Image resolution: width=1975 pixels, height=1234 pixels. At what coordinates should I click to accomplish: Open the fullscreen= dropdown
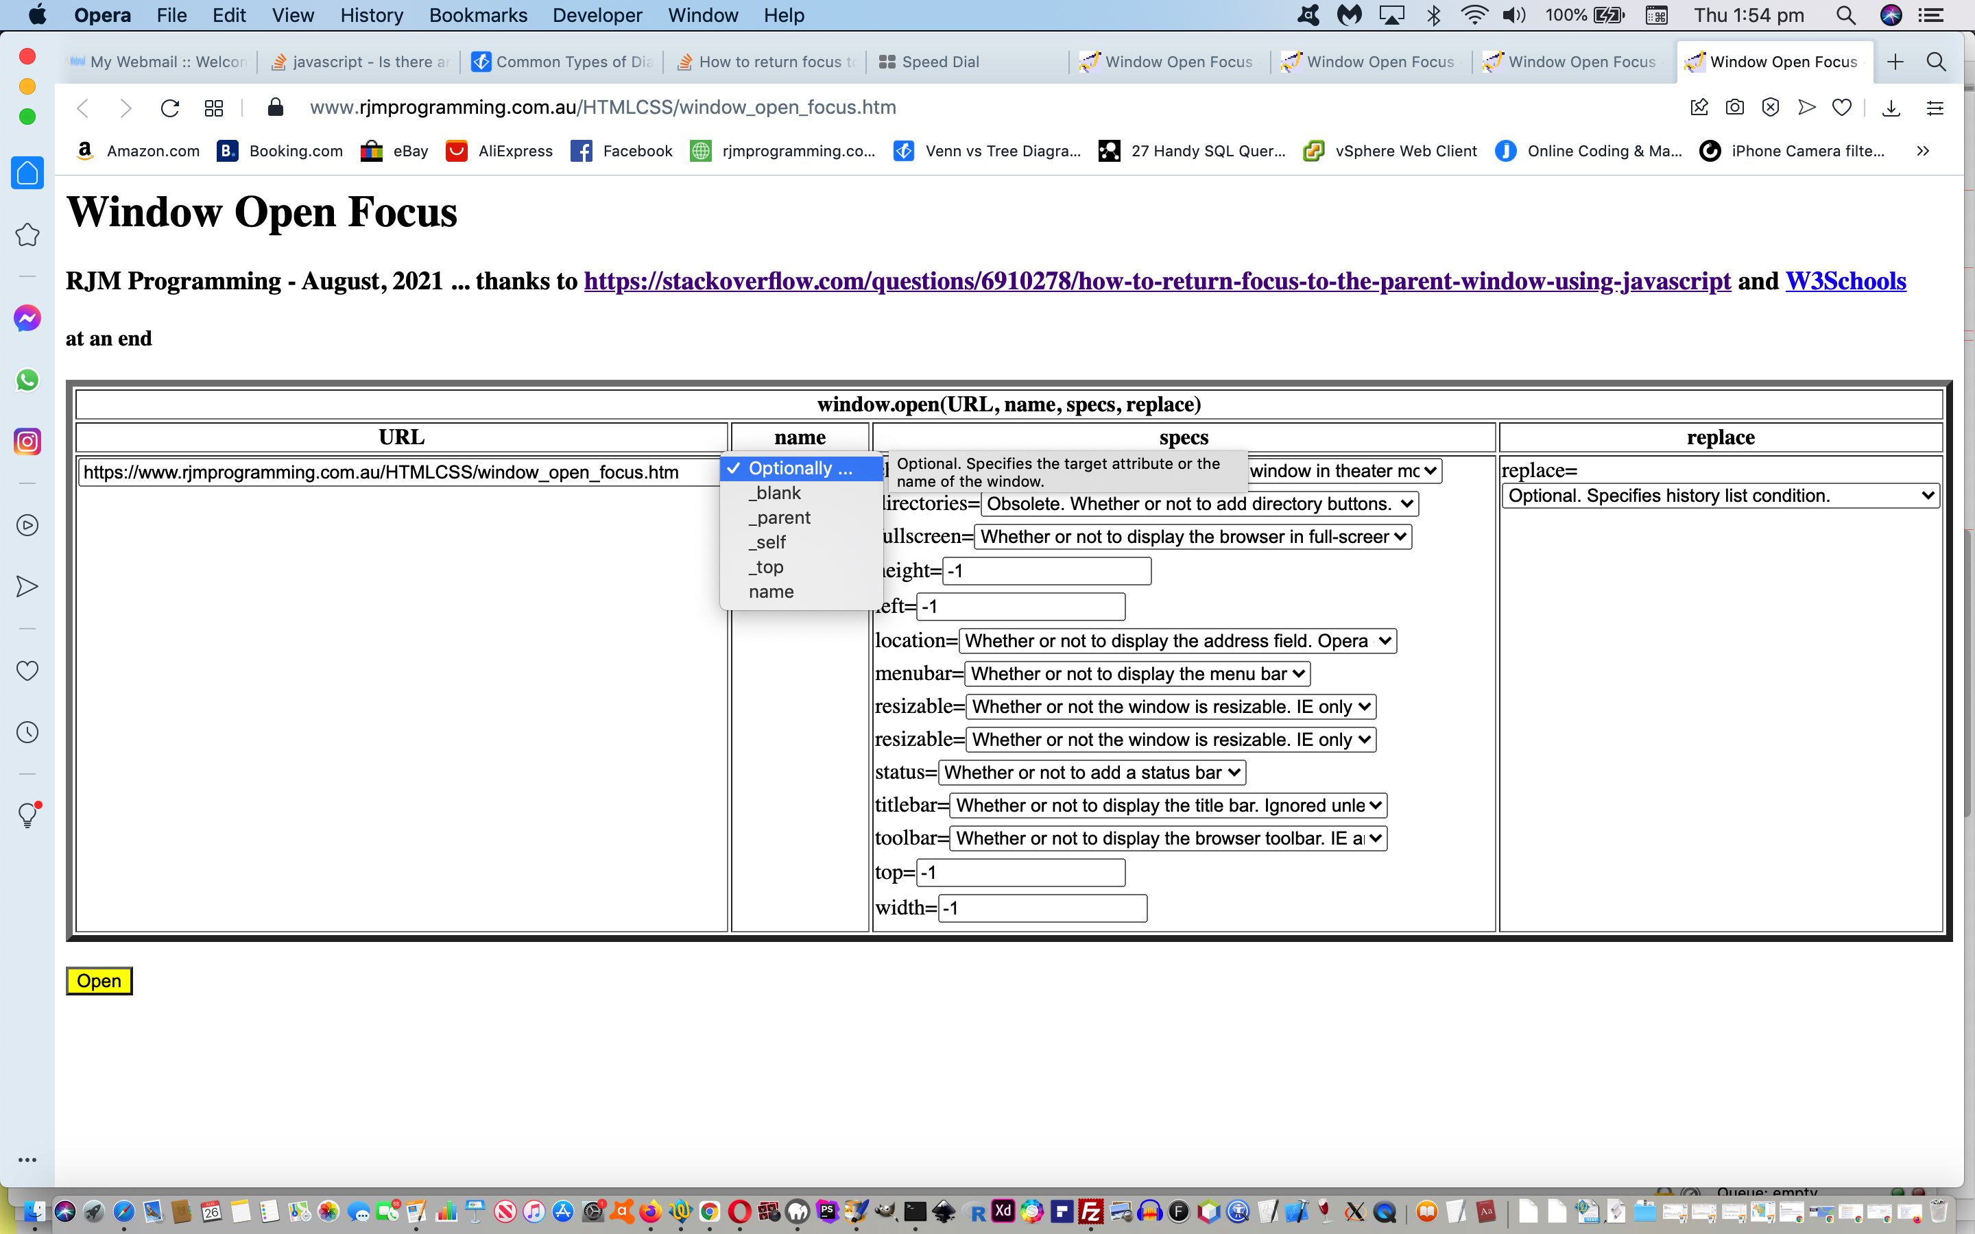tap(1193, 536)
